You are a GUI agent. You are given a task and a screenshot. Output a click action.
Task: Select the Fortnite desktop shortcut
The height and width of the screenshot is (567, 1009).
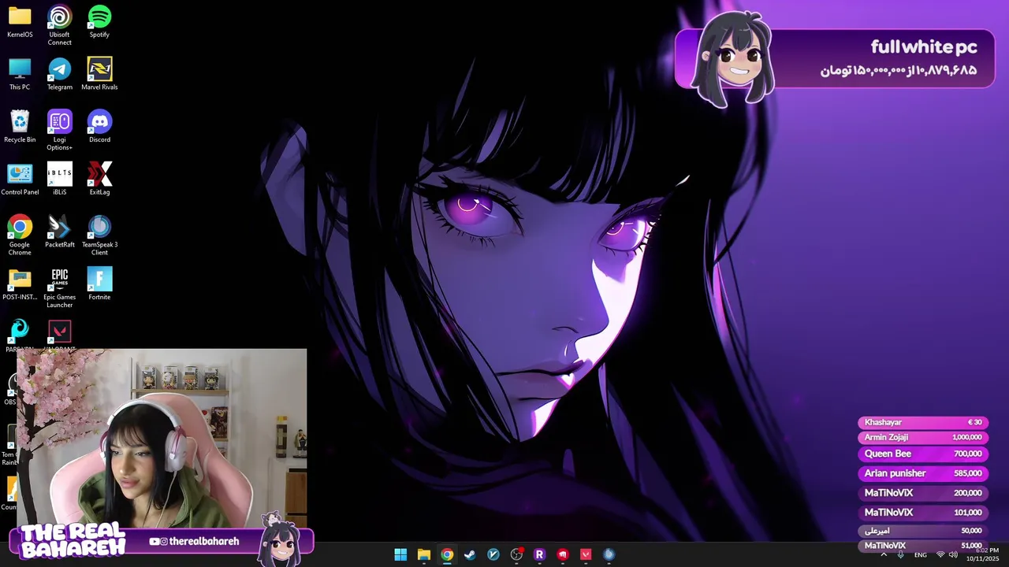pos(99,283)
